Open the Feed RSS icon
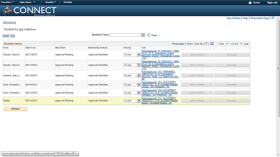This screenshot has height=157, width=280. 149,35
